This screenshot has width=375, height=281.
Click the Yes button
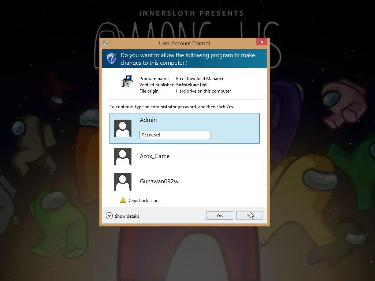pyautogui.click(x=220, y=215)
